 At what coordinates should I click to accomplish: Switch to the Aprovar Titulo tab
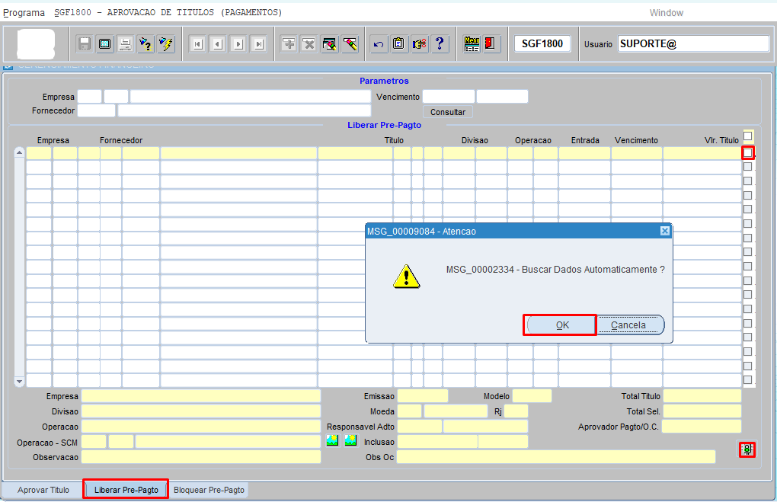click(x=43, y=490)
